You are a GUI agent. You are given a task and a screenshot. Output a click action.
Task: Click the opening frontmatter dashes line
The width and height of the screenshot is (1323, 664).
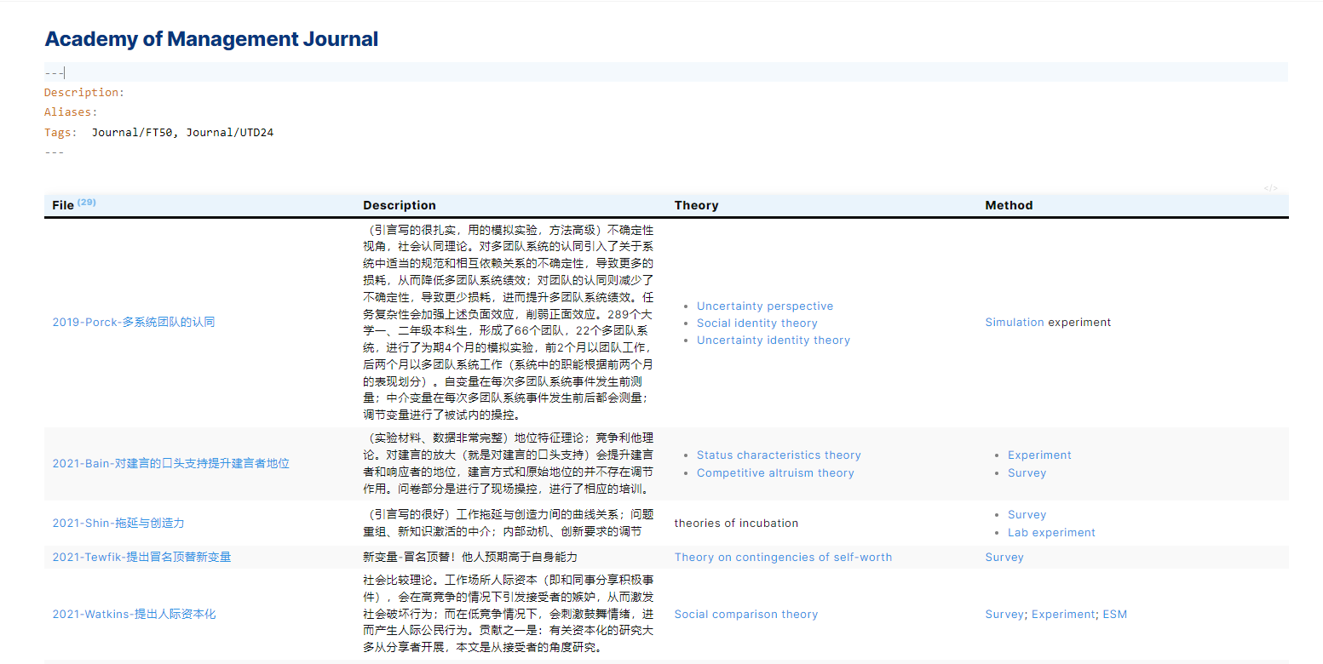point(666,72)
